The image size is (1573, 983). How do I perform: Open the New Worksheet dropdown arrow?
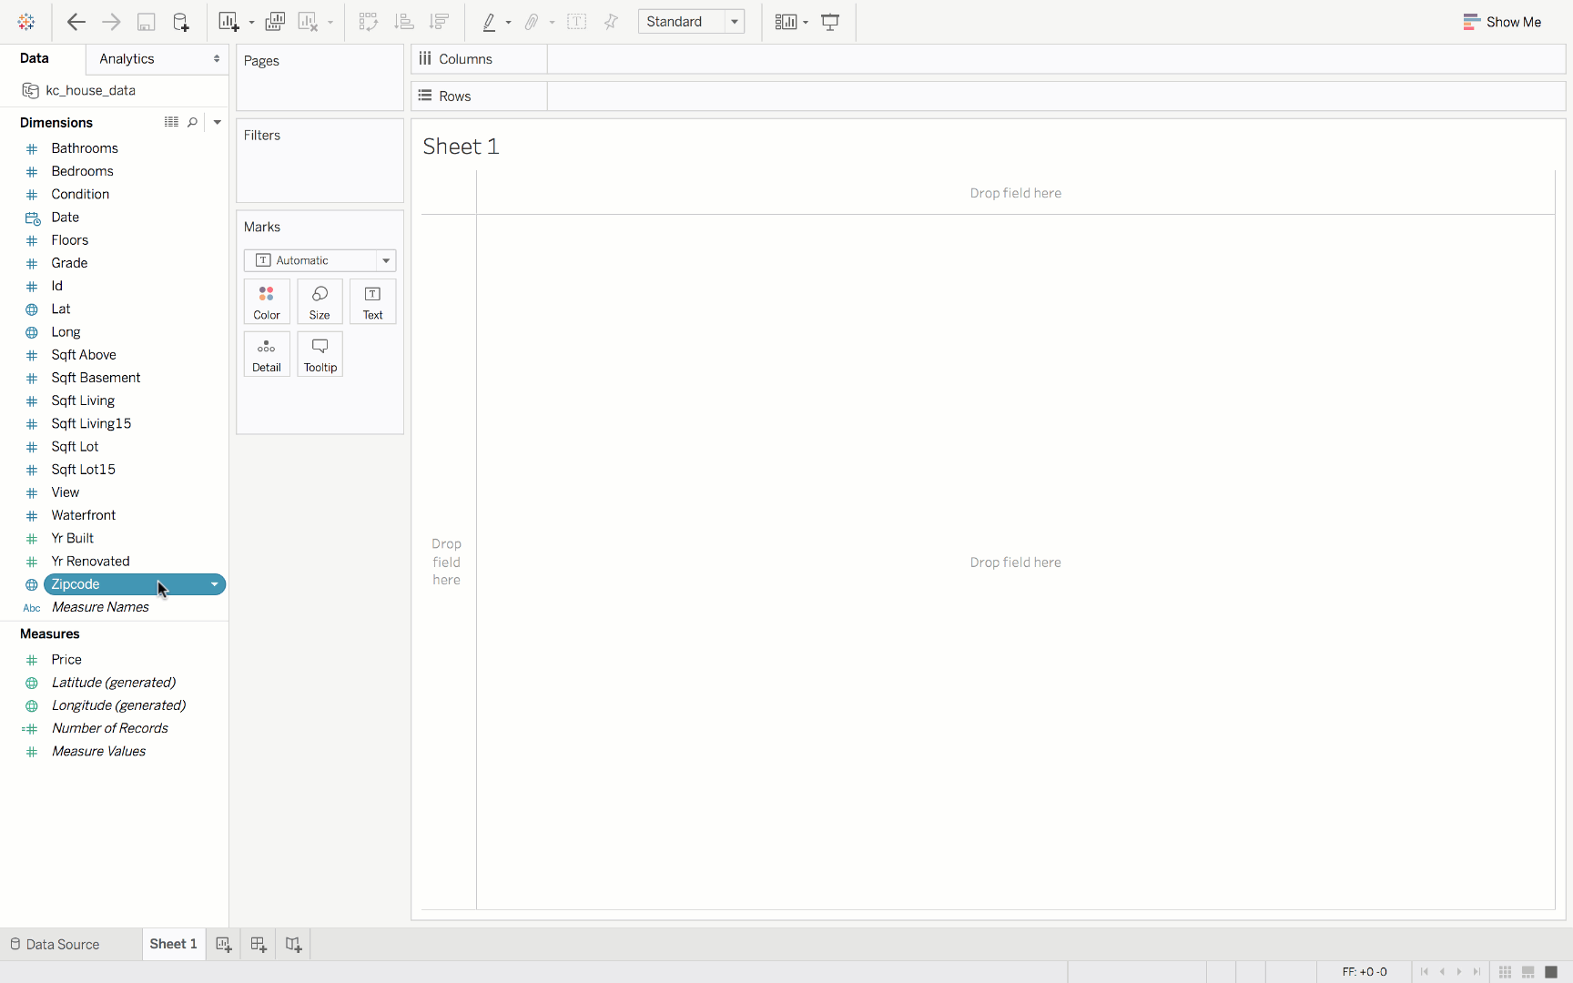click(252, 23)
